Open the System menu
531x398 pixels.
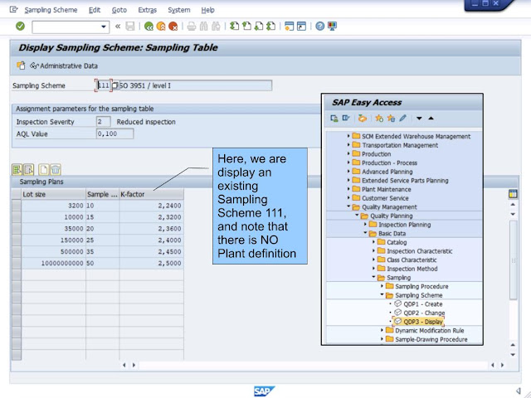[x=179, y=10]
